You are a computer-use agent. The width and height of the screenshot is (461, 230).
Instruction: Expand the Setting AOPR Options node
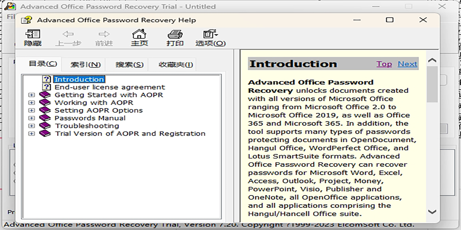point(32,110)
